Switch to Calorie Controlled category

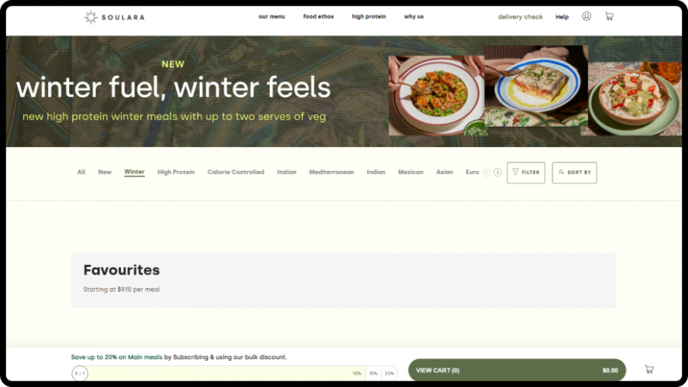point(236,172)
